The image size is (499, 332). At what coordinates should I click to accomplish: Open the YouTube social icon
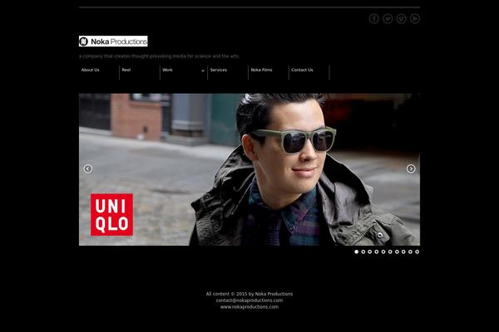[415, 19]
